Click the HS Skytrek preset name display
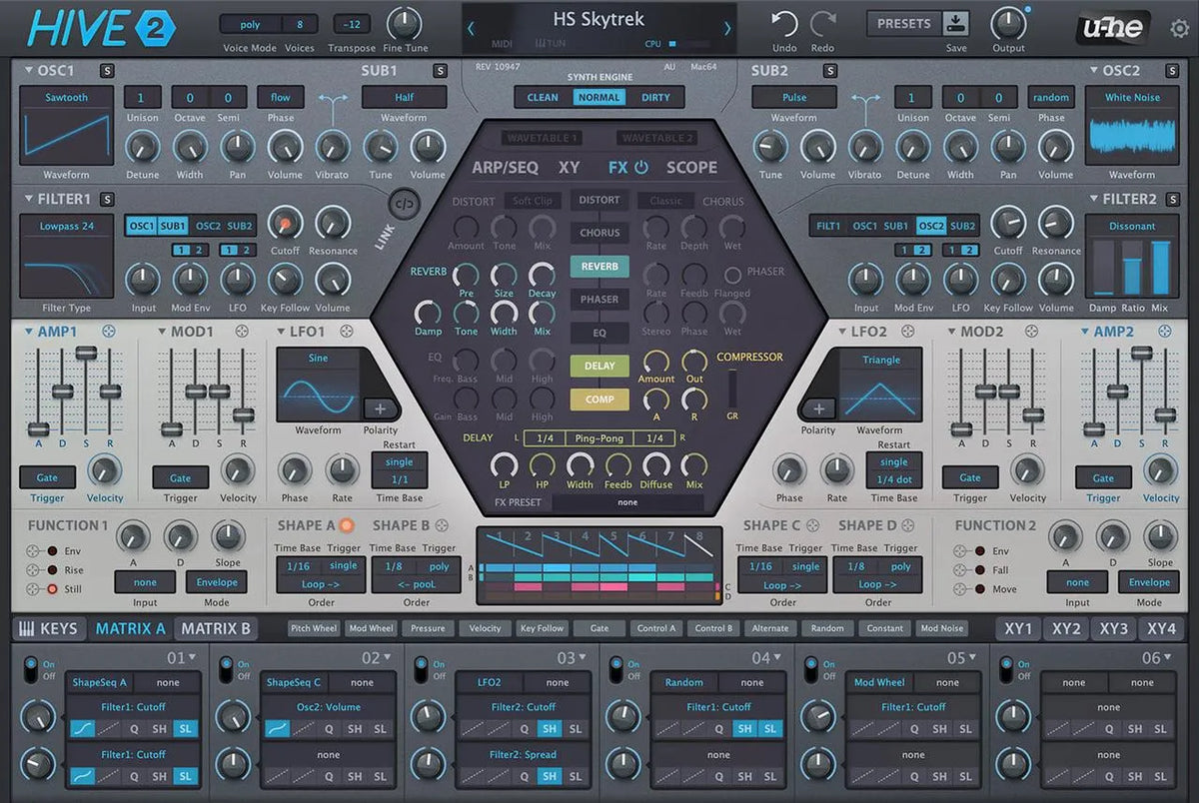Screen dimensions: 1199x803 coord(599,19)
